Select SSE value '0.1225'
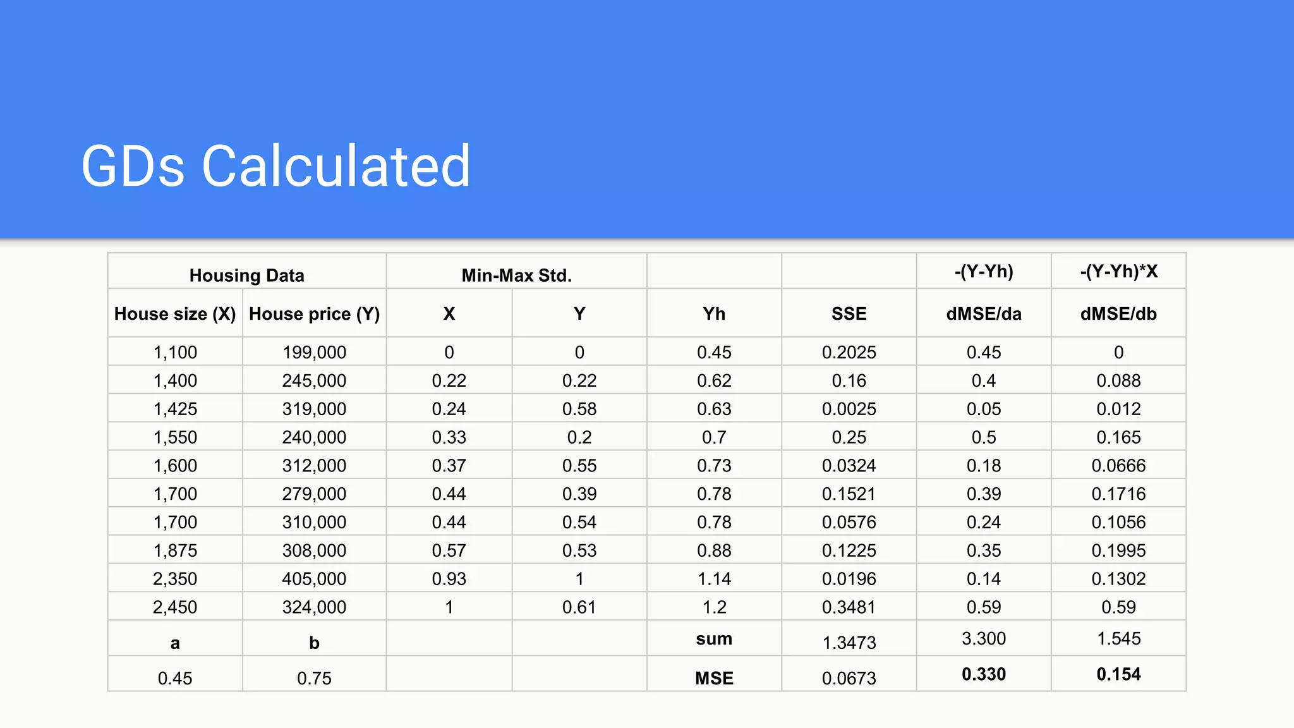 (849, 550)
